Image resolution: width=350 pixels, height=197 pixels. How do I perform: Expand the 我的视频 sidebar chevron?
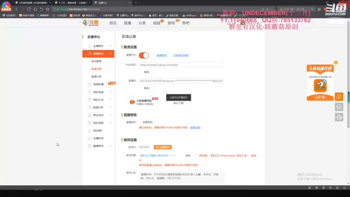point(110,123)
